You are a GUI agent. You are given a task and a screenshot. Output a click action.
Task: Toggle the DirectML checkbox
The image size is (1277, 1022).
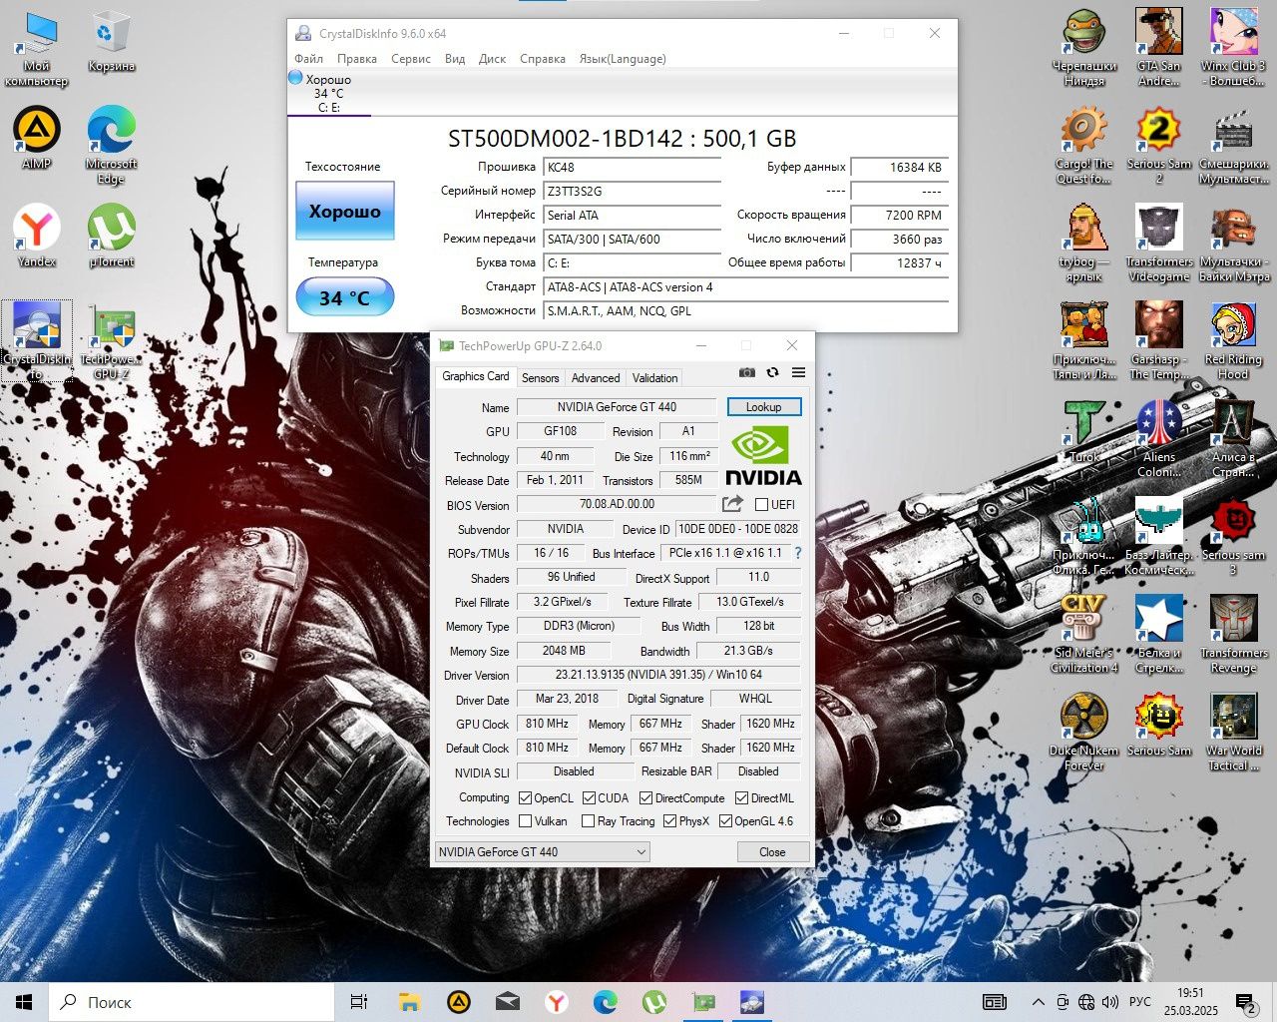point(741,797)
